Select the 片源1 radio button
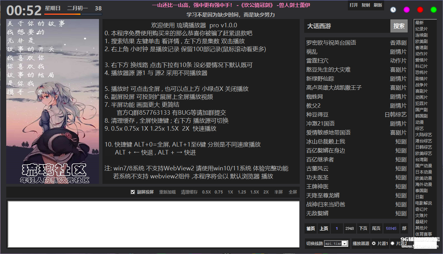The height and width of the screenshot is (254, 443). (x=374, y=243)
